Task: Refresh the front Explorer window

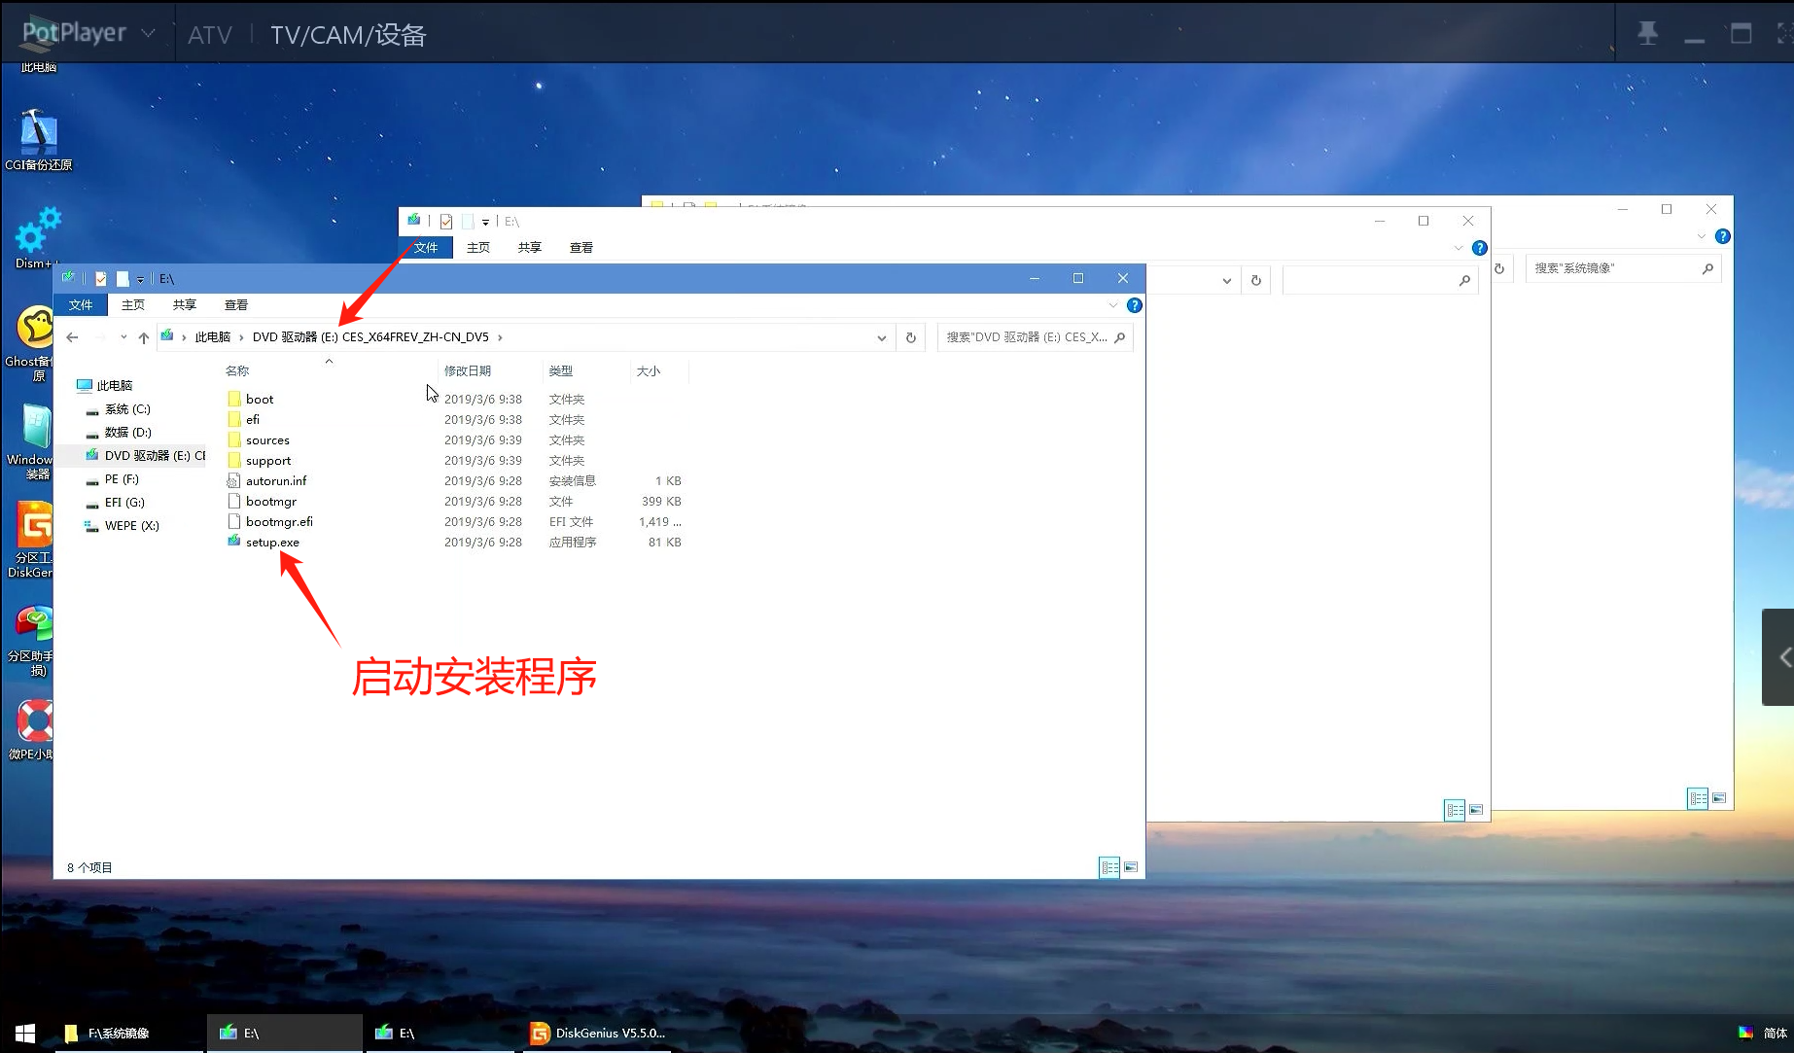Action: 911,337
